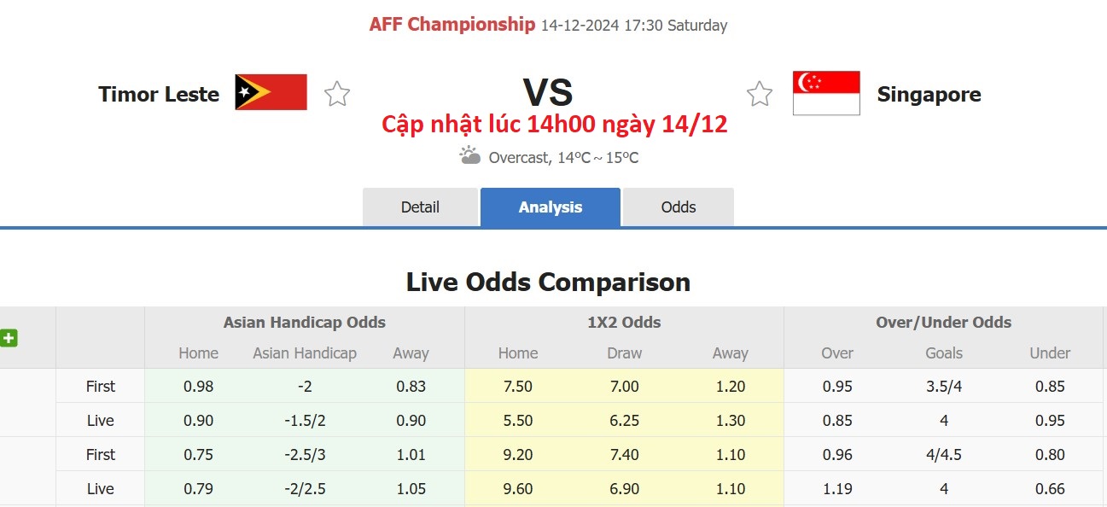The width and height of the screenshot is (1107, 507).
Task: Click the match date and time text
Action: pos(633,26)
